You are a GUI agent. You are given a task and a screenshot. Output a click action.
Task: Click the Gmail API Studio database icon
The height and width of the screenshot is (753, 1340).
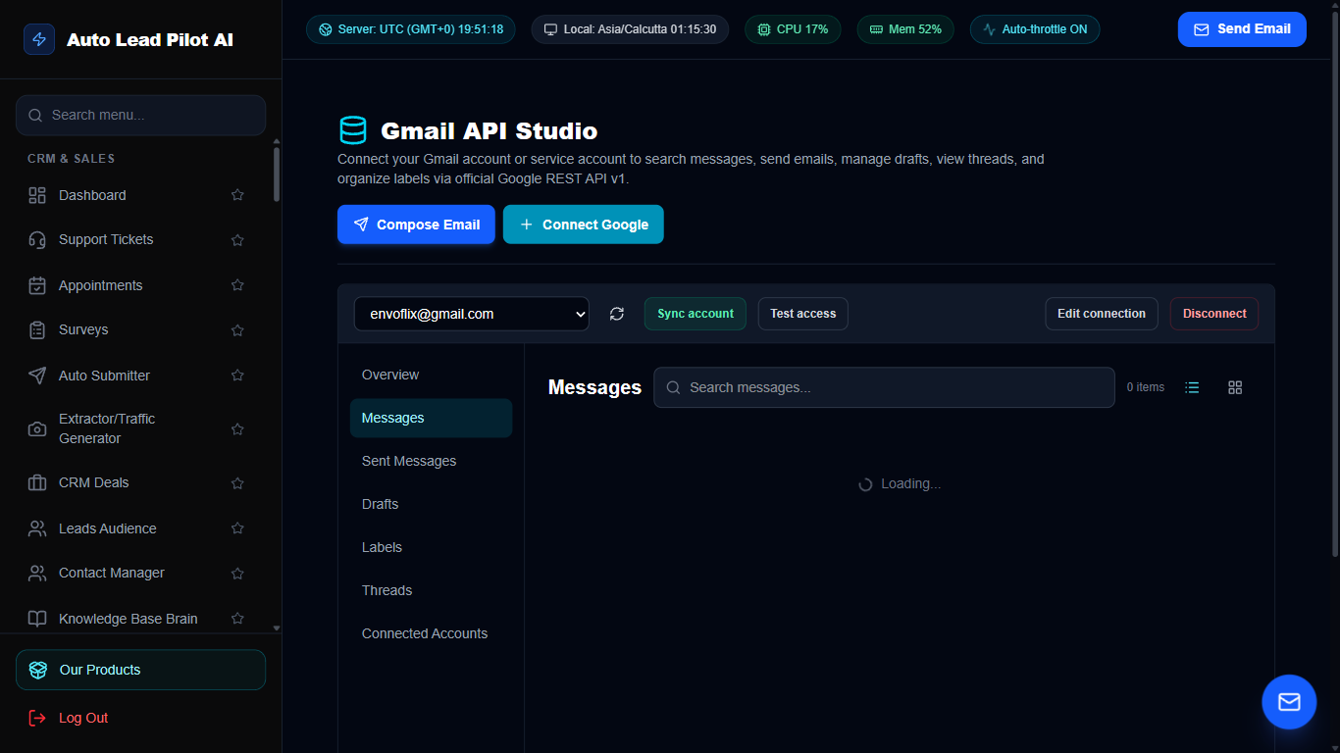coord(352,130)
